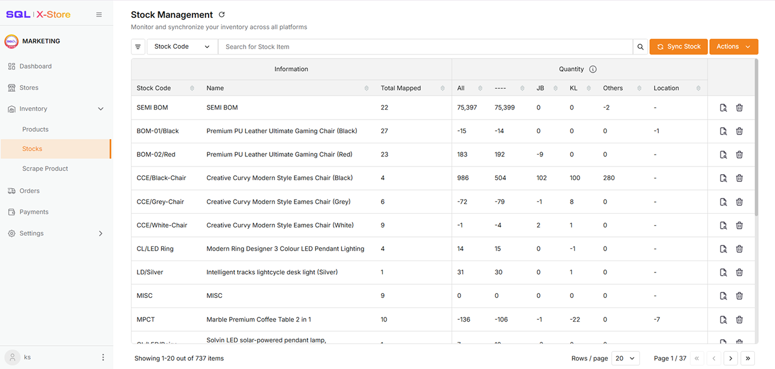Open the Actions dropdown button
The width and height of the screenshot is (775, 369).
[734, 47]
